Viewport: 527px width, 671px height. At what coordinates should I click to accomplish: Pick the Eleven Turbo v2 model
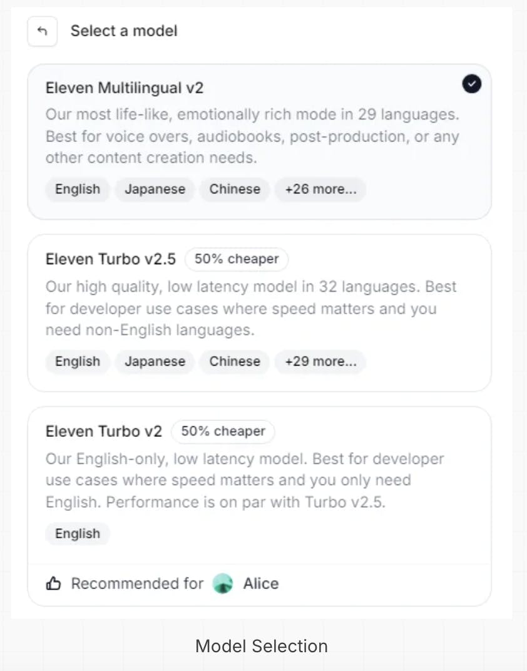coord(104,431)
